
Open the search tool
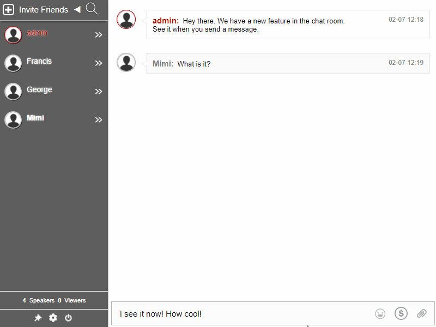[91, 9]
